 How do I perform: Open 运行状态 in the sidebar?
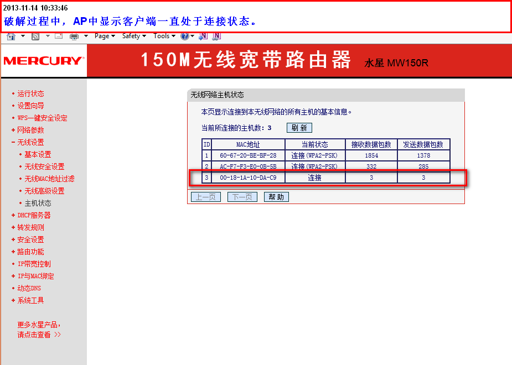pos(30,93)
